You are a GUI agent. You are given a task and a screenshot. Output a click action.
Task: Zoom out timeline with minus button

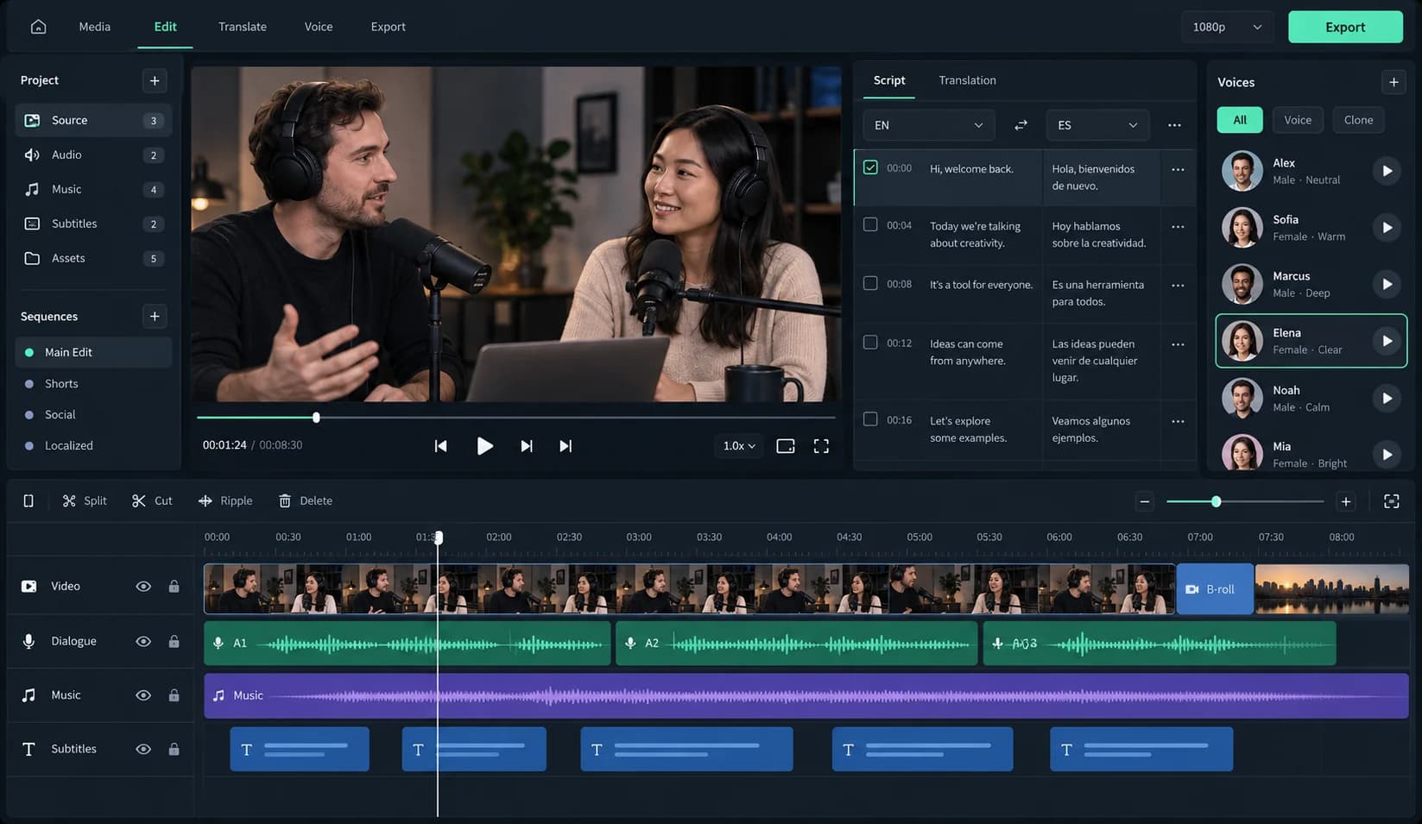[x=1145, y=501]
